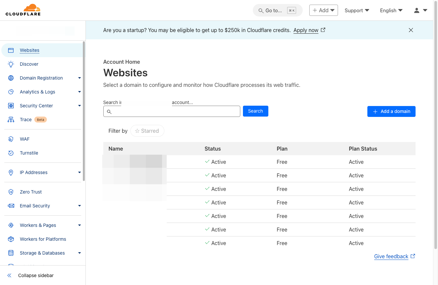Expand the Storage & Databases submenu arrow
The height and width of the screenshot is (285, 438).
point(80,253)
